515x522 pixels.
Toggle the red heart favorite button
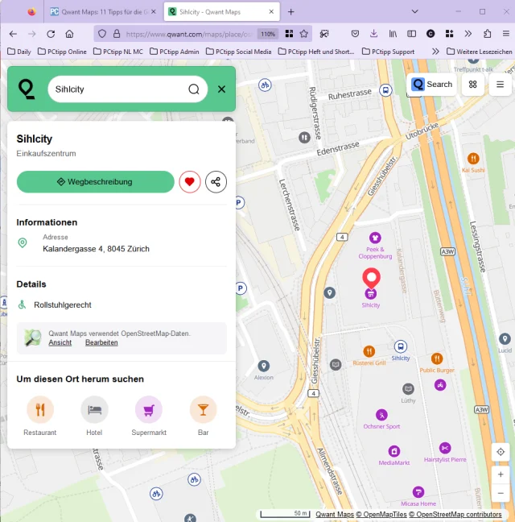tap(190, 182)
